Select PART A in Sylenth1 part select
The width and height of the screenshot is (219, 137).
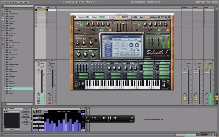click(x=119, y=17)
